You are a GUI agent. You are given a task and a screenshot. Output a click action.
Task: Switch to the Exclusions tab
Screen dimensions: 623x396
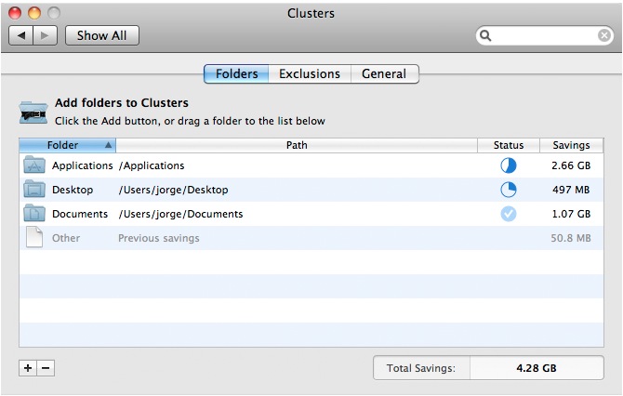pos(310,74)
